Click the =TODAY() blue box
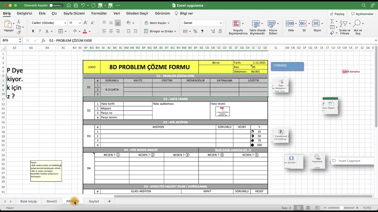Image resolution: width=378 pixels, height=212 pixels. [x=287, y=66]
